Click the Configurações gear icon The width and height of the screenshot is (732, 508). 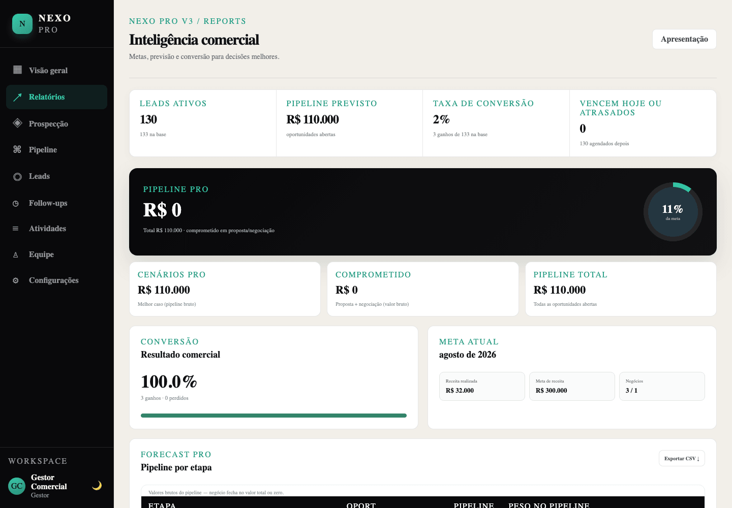pos(16,280)
